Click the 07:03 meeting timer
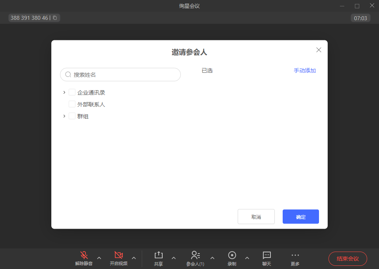The image size is (379, 269). click(360, 18)
